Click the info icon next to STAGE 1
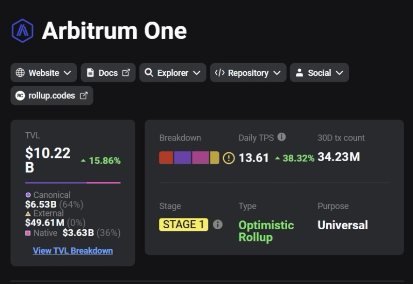 pyautogui.click(x=218, y=225)
